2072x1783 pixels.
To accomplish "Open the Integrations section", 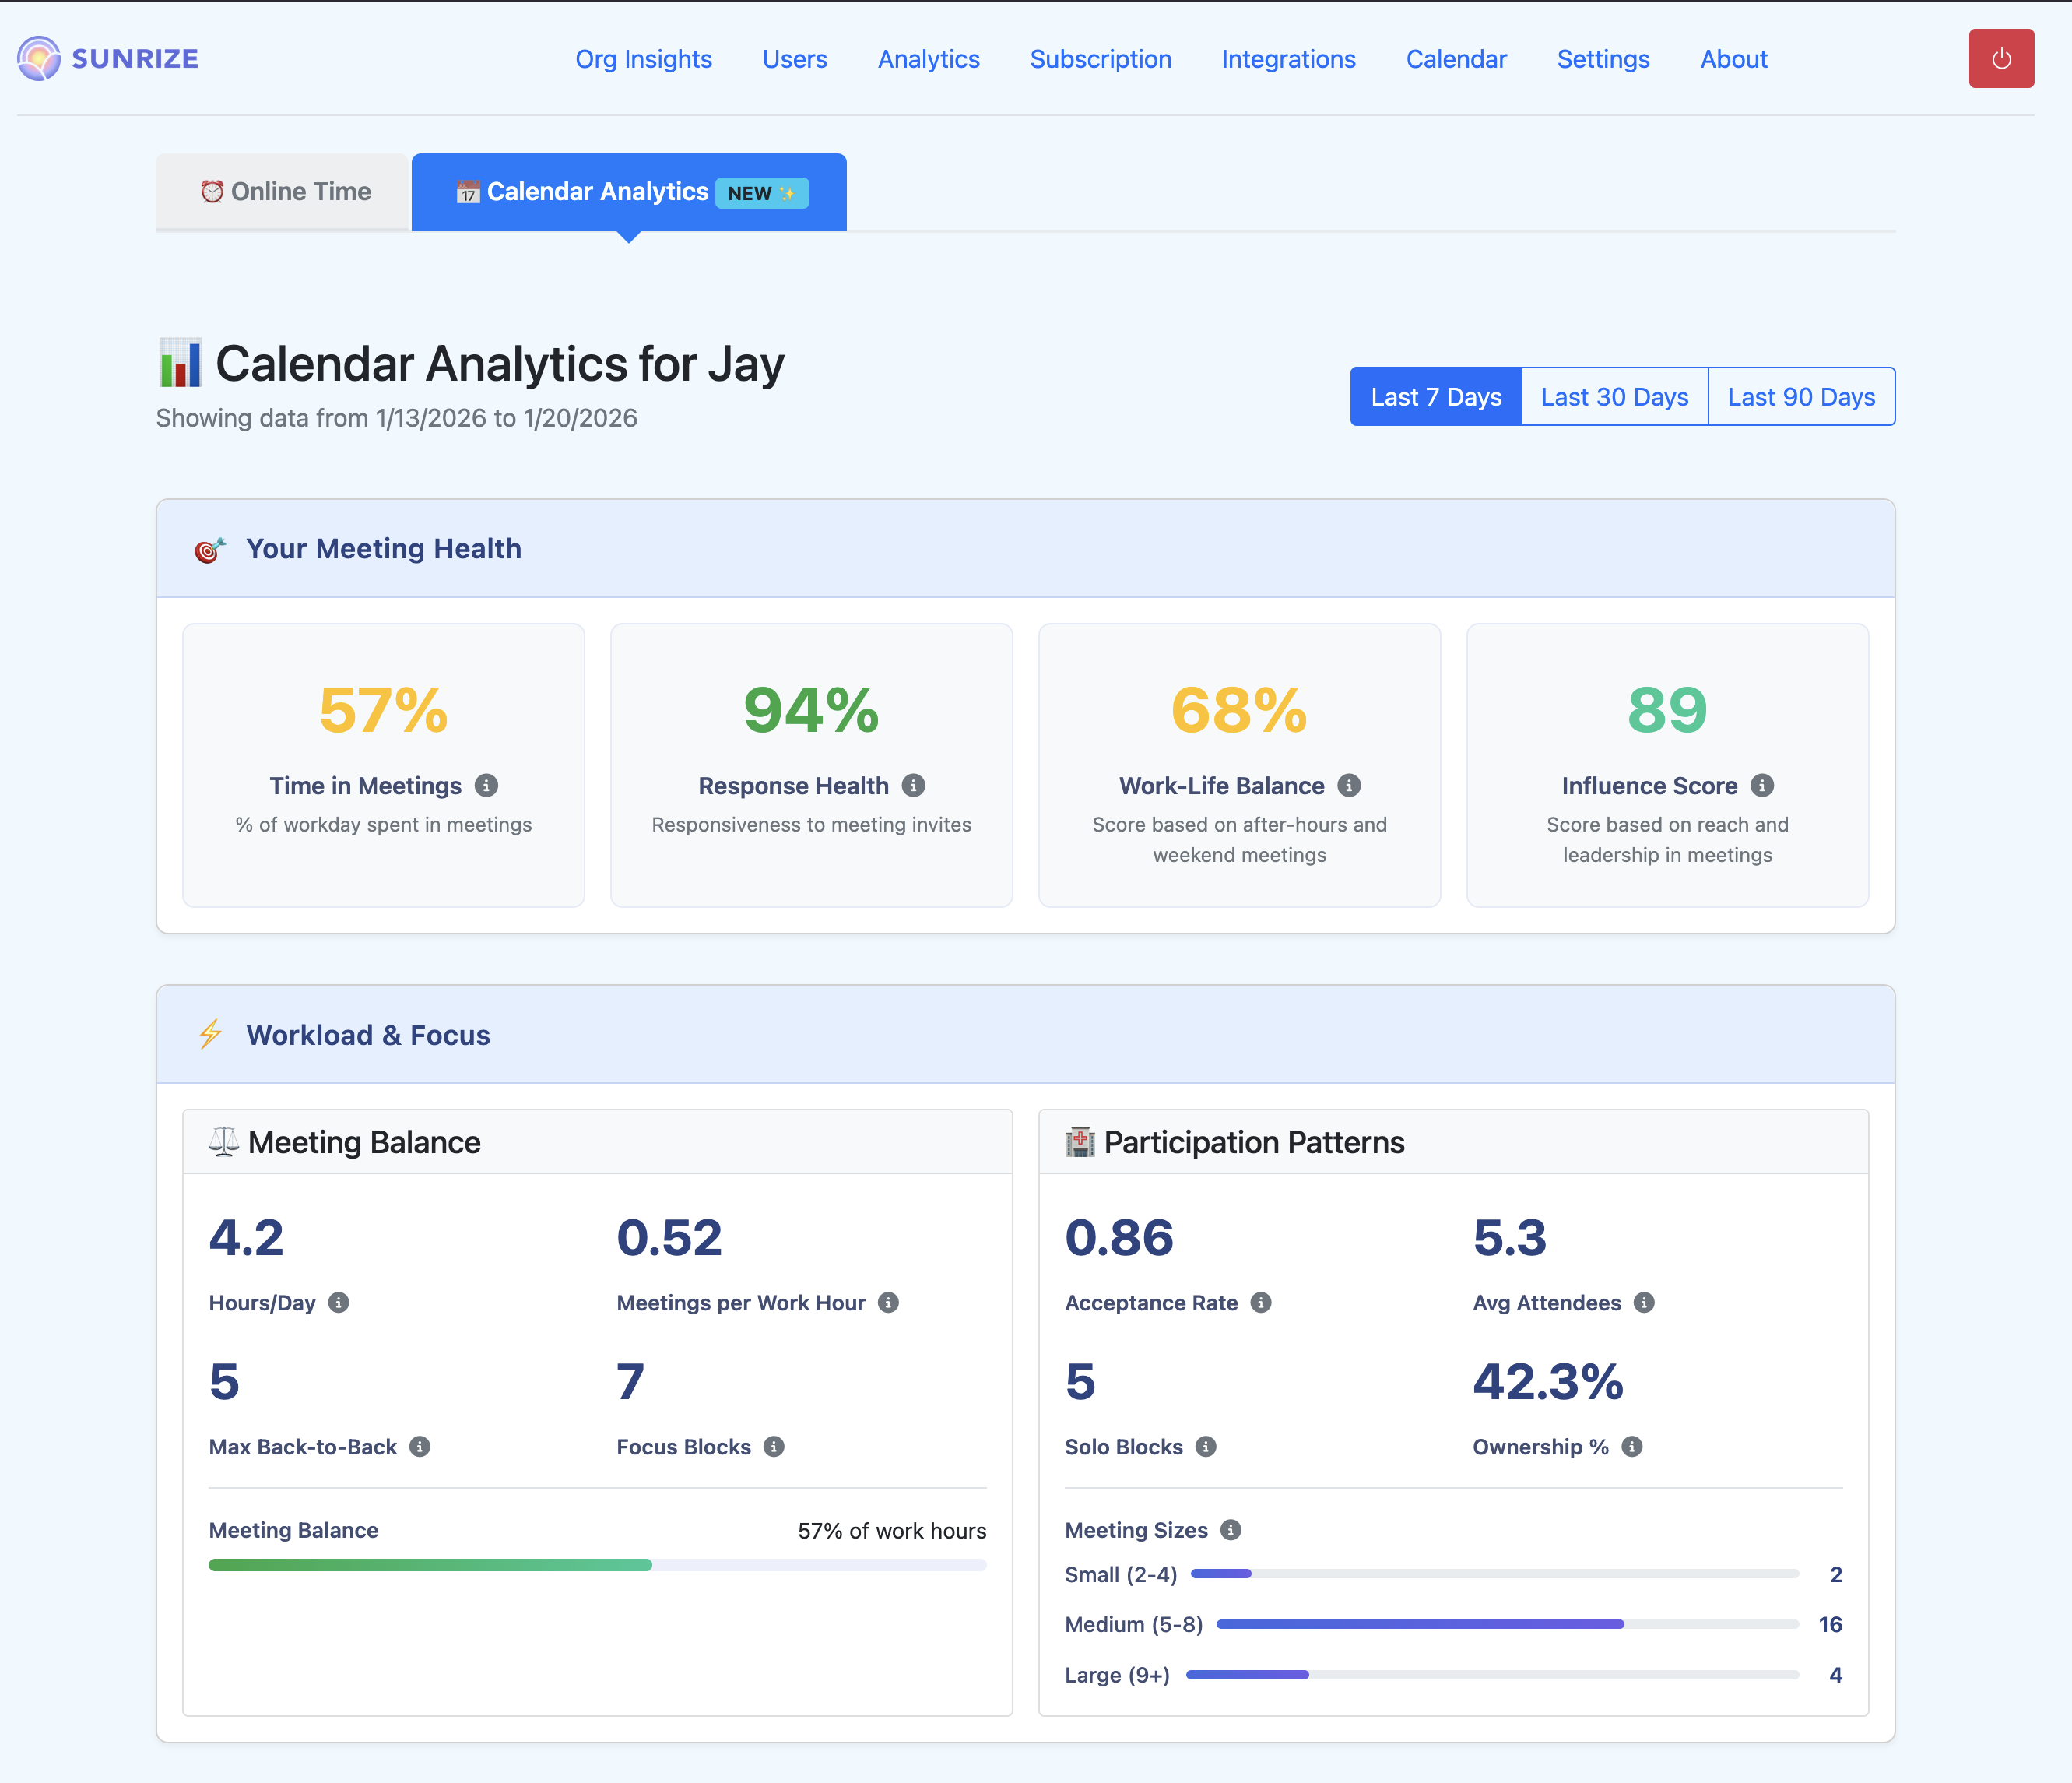I will pyautogui.click(x=1288, y=59).
